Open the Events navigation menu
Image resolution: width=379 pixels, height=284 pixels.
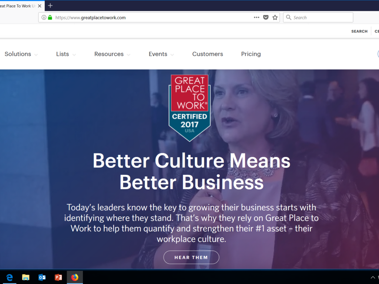[158, 54]
